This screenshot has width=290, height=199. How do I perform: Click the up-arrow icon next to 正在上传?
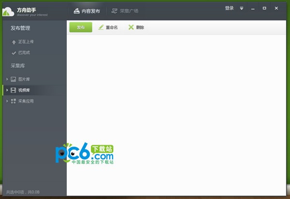click(14, 42)
